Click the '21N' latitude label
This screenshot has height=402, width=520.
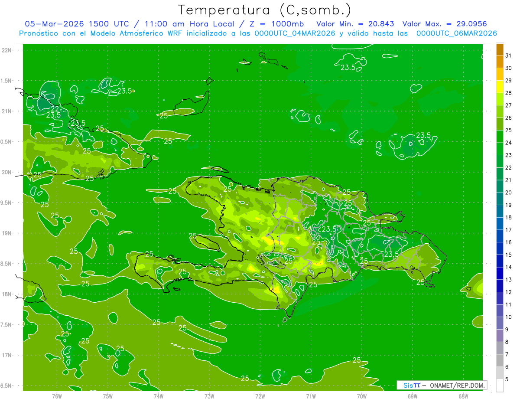(x=6, y=111)
